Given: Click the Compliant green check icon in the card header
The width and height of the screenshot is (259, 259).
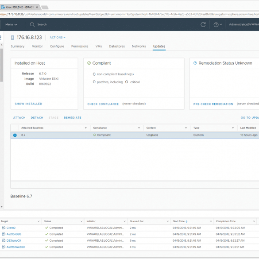Looking at the screenshot, I should (89, 63).
